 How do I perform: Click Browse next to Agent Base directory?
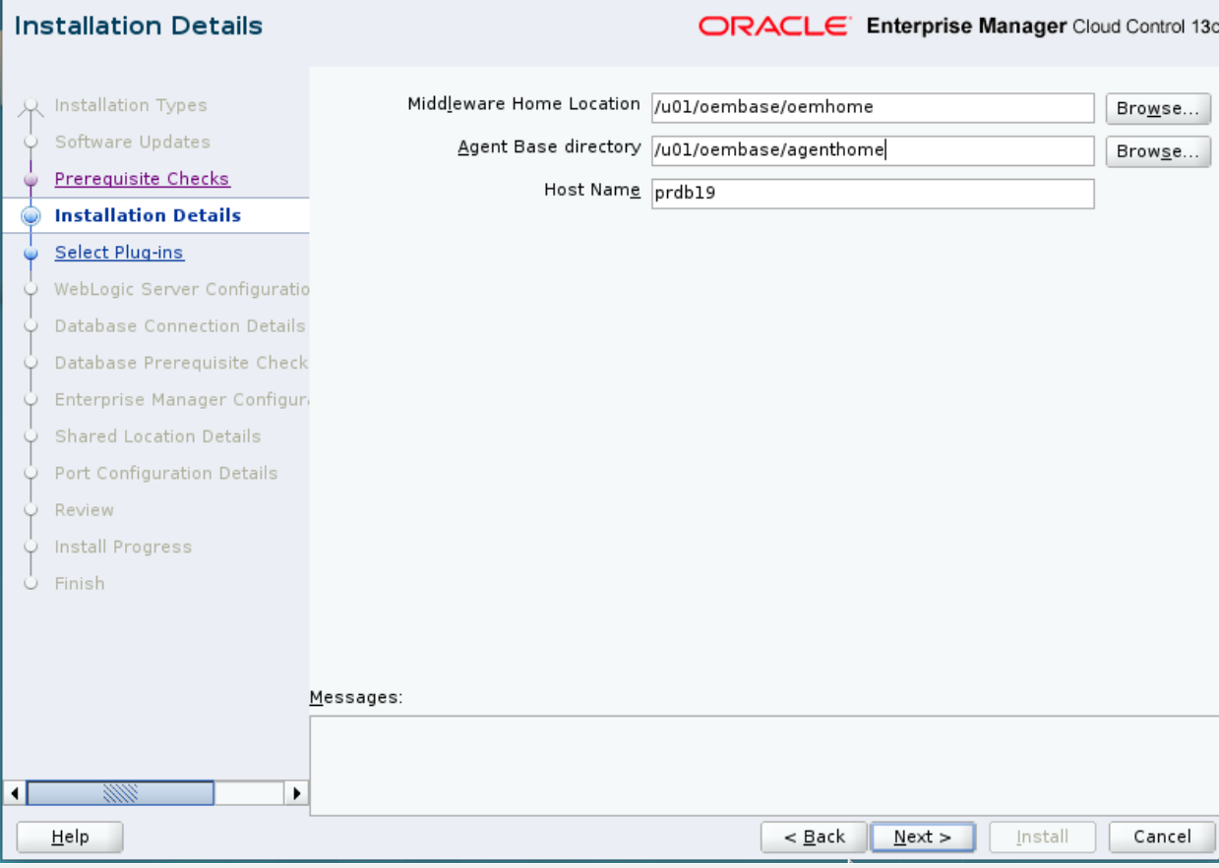tap(1158, 151)
